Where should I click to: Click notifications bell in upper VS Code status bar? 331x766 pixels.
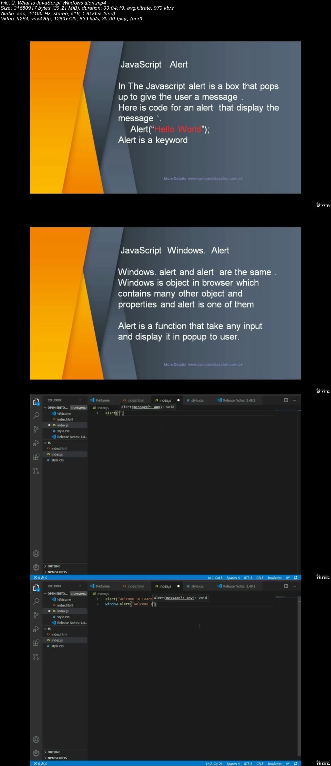tap(296, 577)
